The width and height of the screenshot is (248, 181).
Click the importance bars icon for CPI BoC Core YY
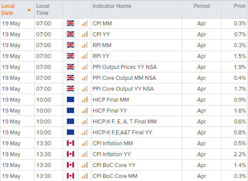pos(85,165)
